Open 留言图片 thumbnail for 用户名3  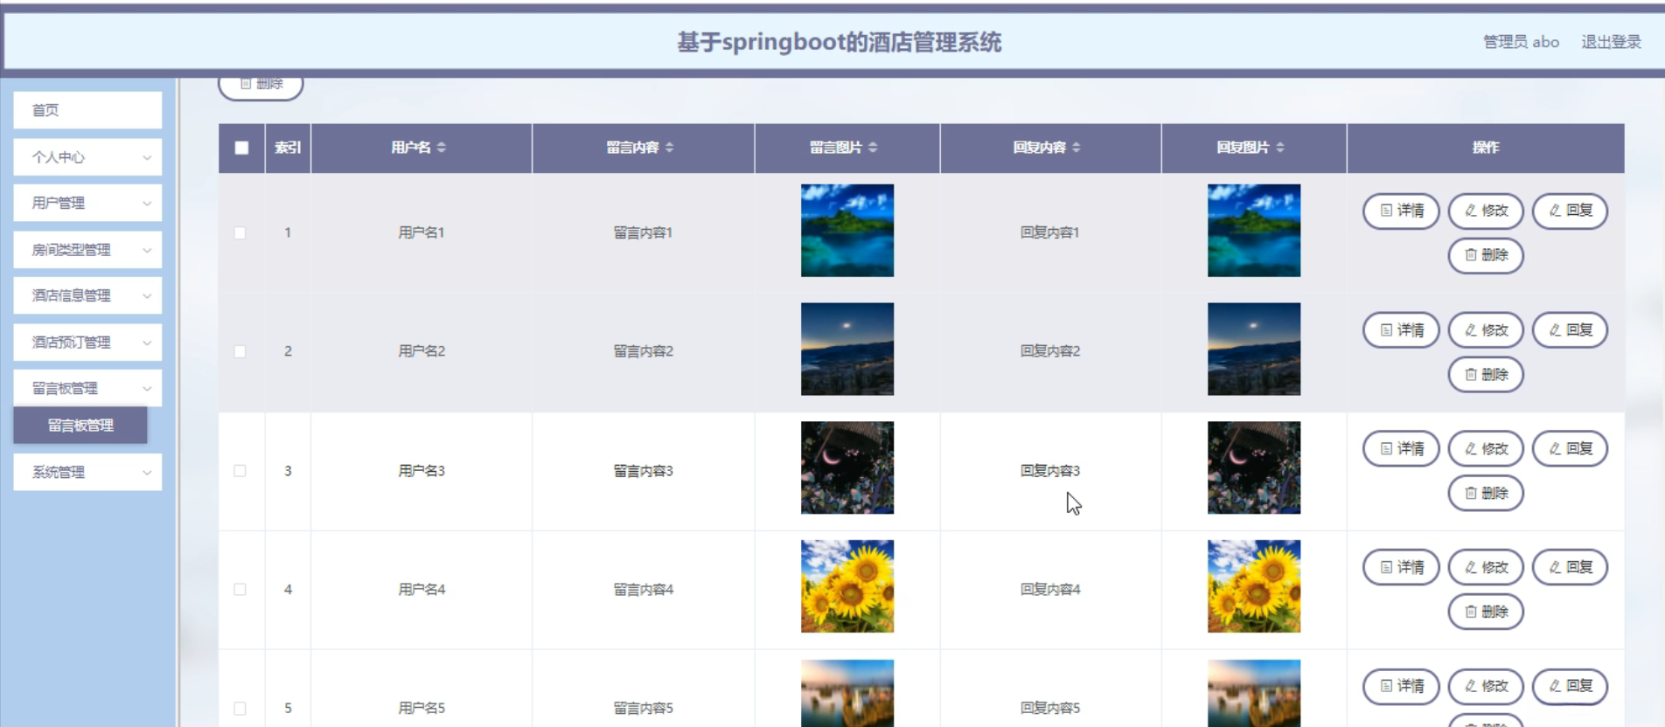847,468
